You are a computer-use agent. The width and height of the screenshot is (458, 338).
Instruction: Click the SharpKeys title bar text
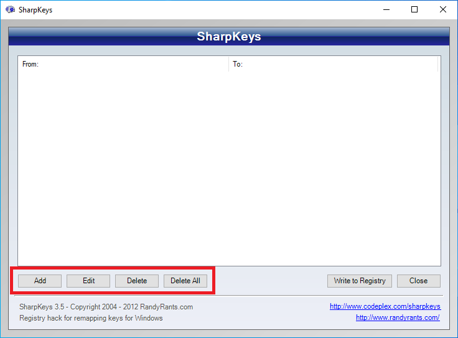coord(36,10)
